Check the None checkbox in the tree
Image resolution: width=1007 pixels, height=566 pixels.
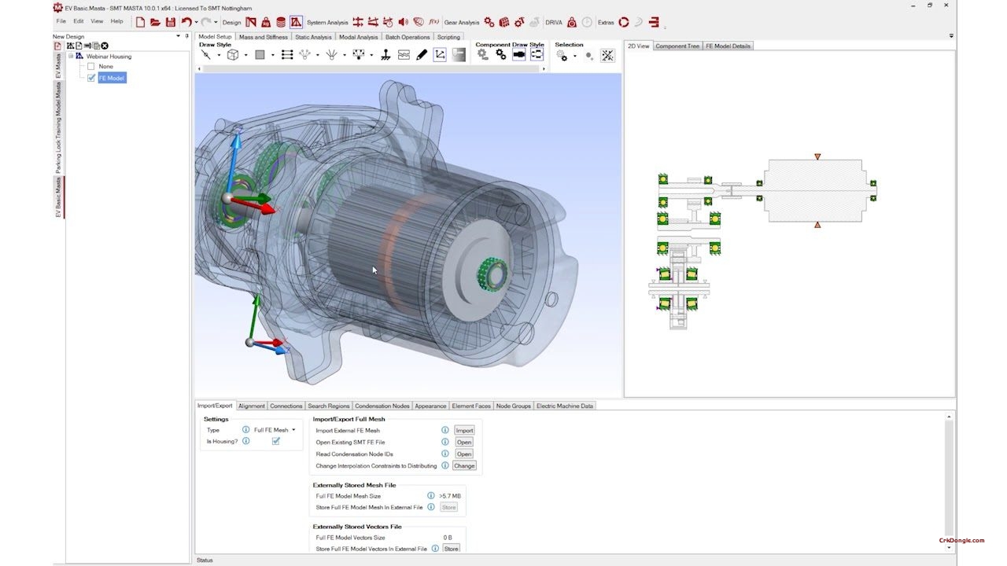91,67
